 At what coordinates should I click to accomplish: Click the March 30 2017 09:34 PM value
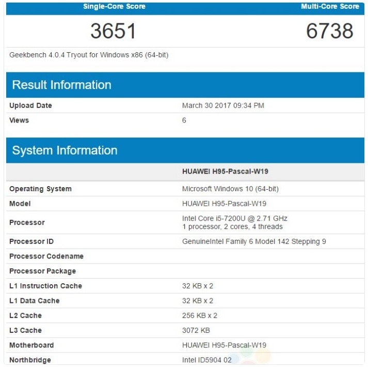point(223,105)
